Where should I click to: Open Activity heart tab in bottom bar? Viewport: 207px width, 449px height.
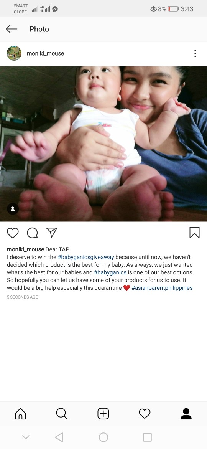coord(145,413)
